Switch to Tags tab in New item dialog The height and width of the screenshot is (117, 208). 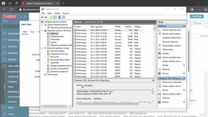point(32,32)
